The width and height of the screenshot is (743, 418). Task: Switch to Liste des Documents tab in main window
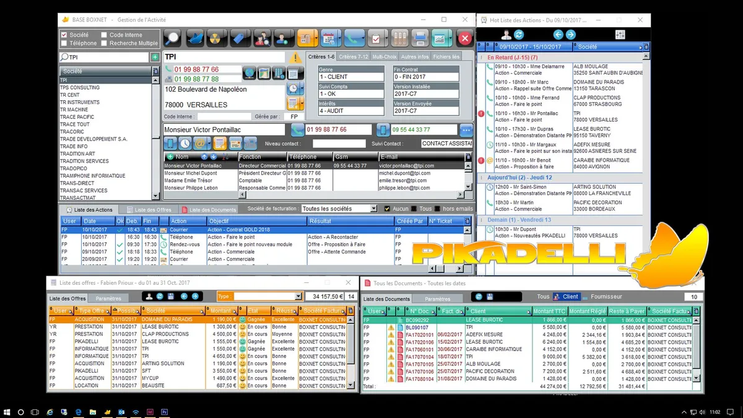(x=209, y=209)
